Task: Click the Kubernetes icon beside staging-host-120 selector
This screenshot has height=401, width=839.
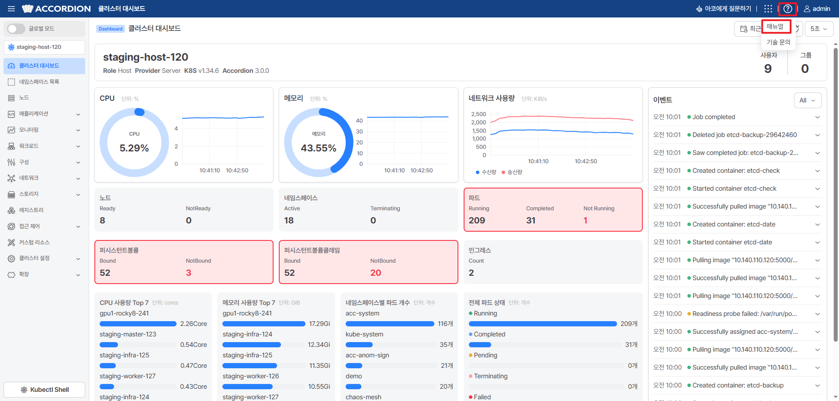Action: (11, 47)
